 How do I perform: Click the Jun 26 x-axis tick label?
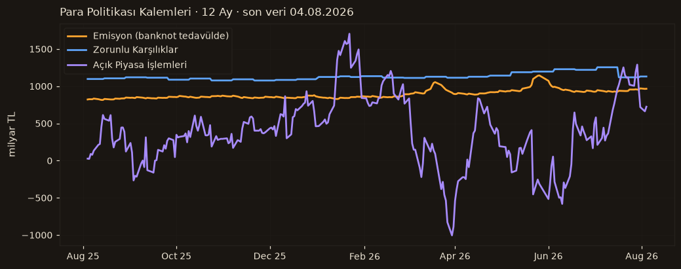548,257
